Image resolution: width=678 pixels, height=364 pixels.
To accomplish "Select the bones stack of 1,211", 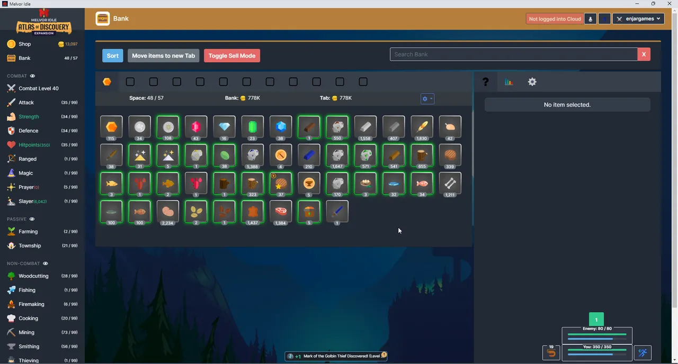I will coord(450,184).
